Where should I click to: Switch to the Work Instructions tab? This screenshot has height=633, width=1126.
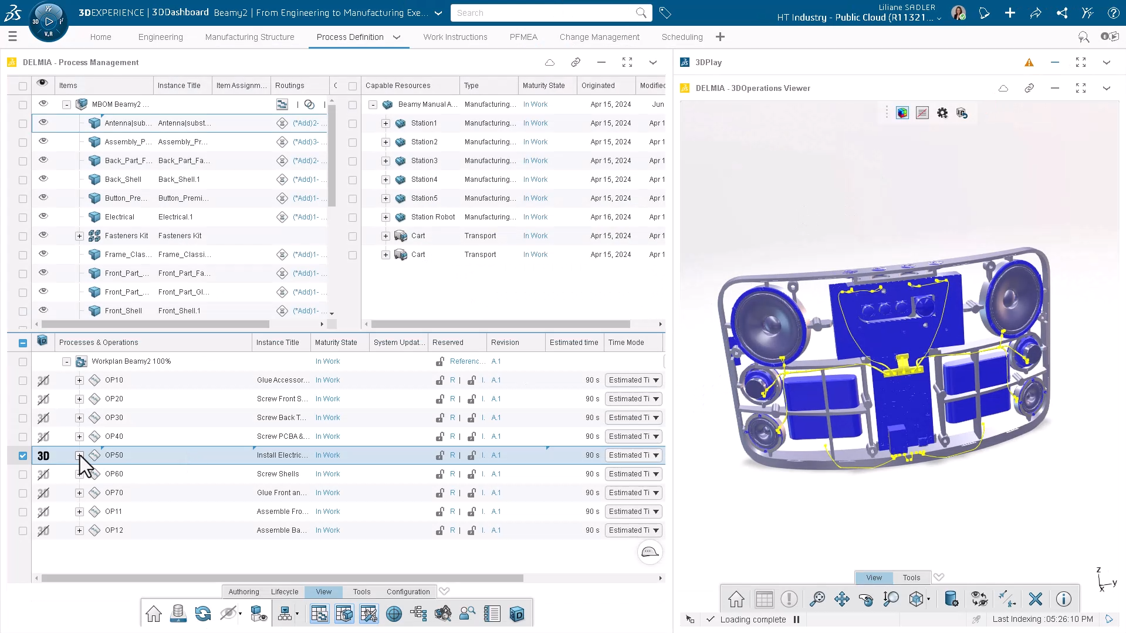[455, 37]
